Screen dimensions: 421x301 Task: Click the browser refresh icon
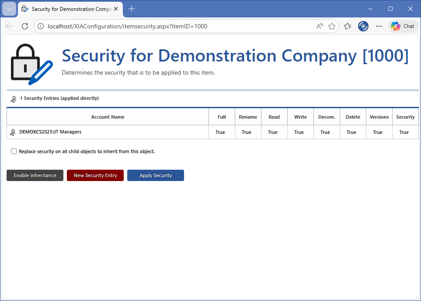pos(25,26)
